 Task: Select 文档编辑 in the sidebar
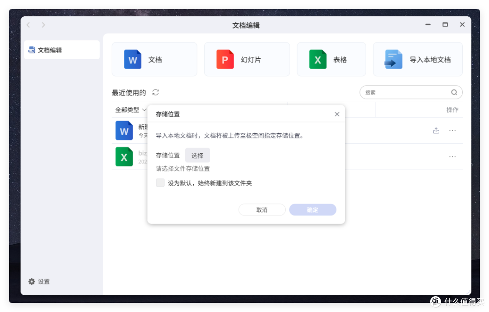(62, 50)
